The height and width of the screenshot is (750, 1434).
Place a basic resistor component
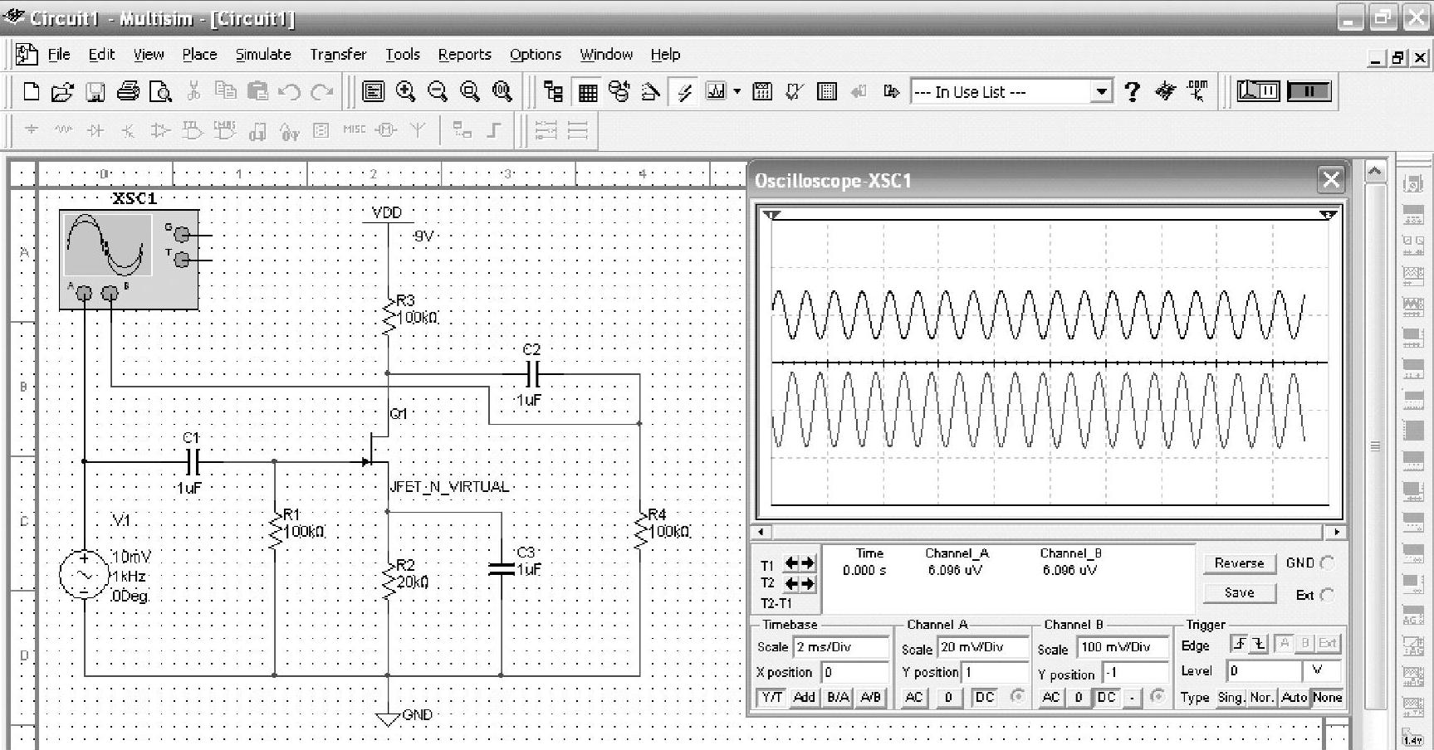point(63,130)
